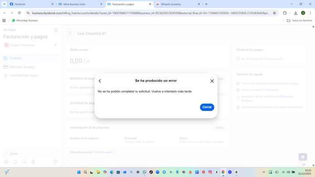Open the sidebar notifications bell icon
This screenshot has width=315, height=177.
click(15, 162)
